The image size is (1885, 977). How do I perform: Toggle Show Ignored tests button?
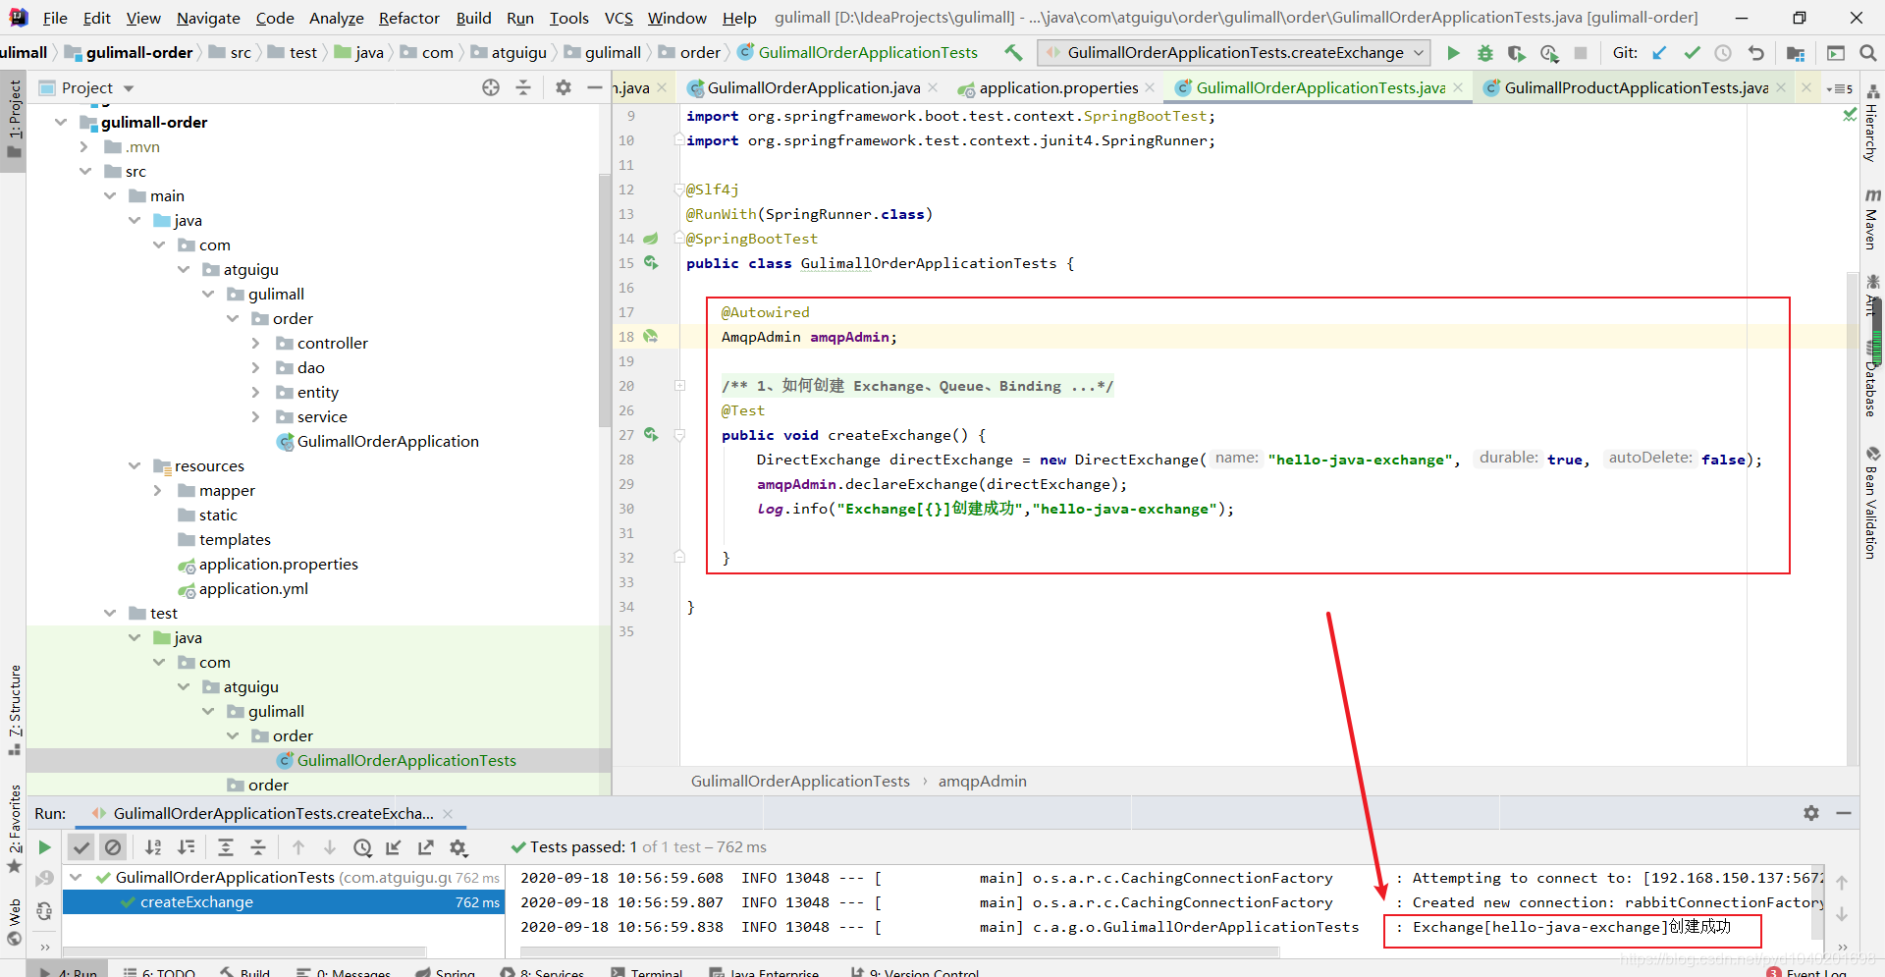coord(113,846)
